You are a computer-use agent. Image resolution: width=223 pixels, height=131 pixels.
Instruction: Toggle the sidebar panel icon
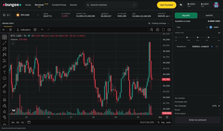(x=7, y=15)
